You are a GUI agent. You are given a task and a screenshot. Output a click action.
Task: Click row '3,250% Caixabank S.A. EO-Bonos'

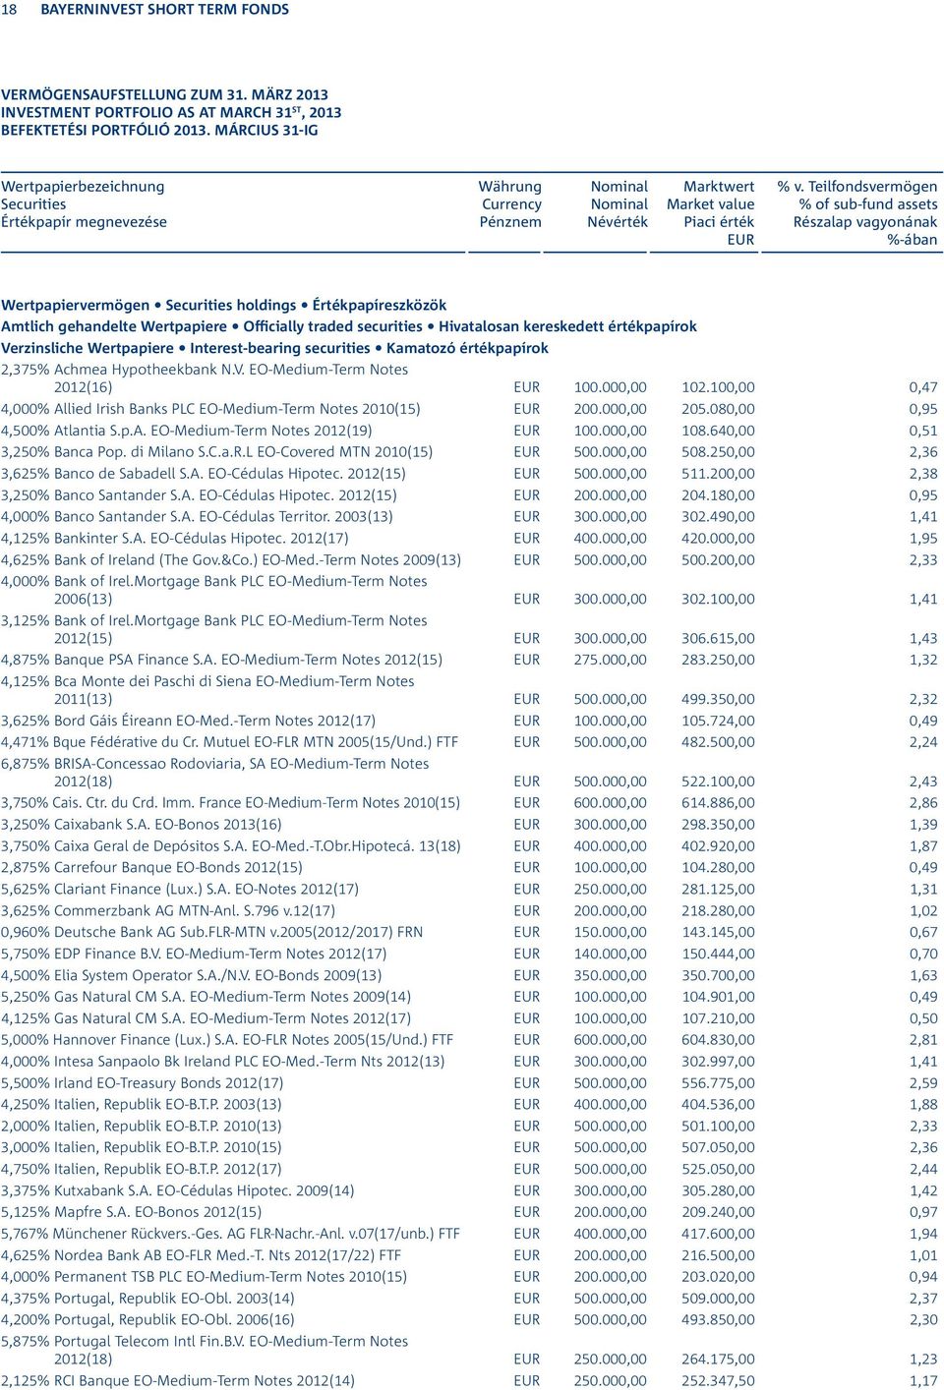pyautogui.click(x=469, y=825)
